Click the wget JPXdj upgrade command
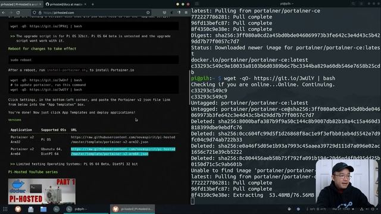381x214 pixels. 46,26
